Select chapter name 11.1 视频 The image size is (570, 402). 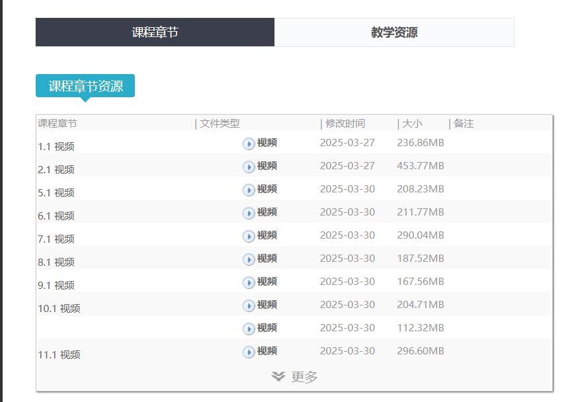[x=59, y=355]
